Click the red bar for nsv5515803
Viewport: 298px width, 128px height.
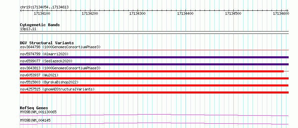[x=154, y=85]
